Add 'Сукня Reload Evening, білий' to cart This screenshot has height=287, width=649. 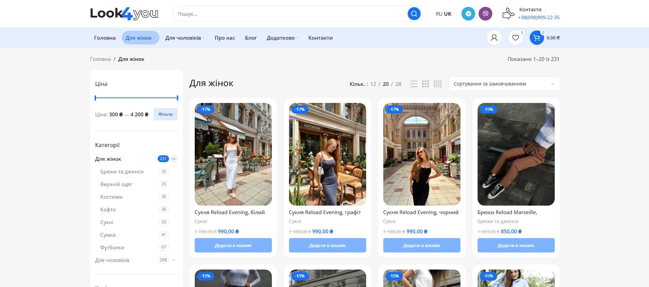(233, 245)
